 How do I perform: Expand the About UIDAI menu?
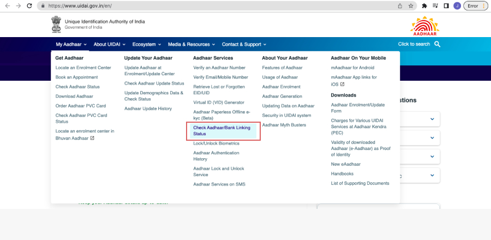tap(109, 44)
